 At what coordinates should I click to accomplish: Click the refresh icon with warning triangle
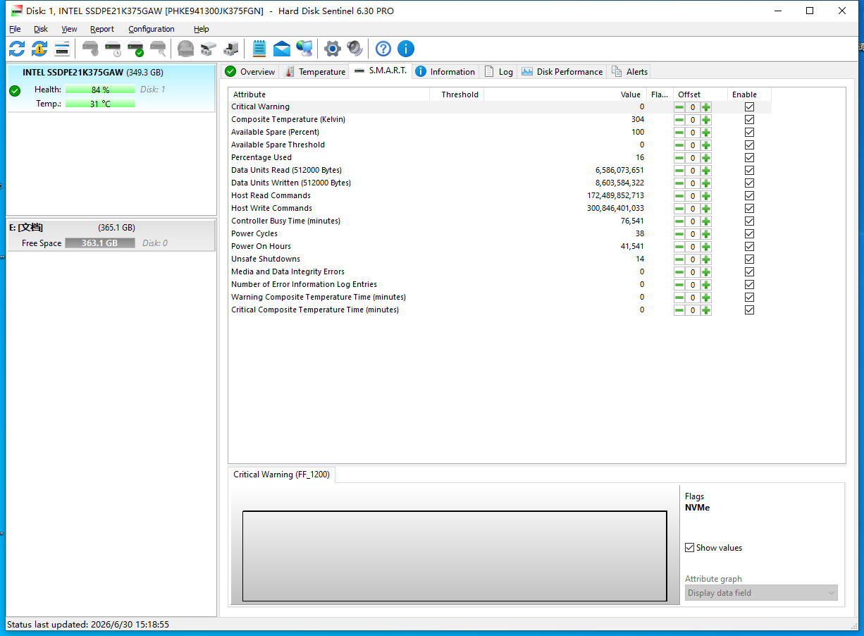39,49
